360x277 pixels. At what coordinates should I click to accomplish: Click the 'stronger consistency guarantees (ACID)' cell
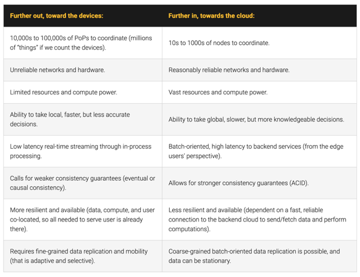pyautogui.click(x=259, y=183)
